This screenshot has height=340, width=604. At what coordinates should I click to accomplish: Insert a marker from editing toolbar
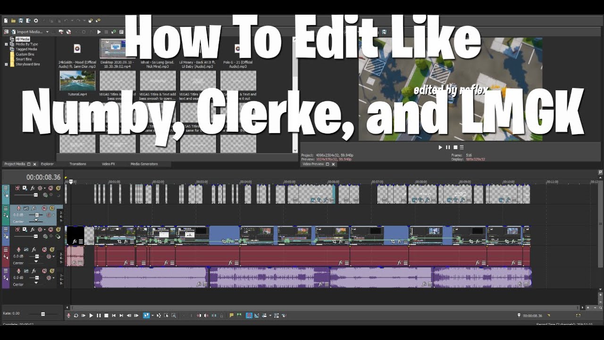tap(232, 315)
